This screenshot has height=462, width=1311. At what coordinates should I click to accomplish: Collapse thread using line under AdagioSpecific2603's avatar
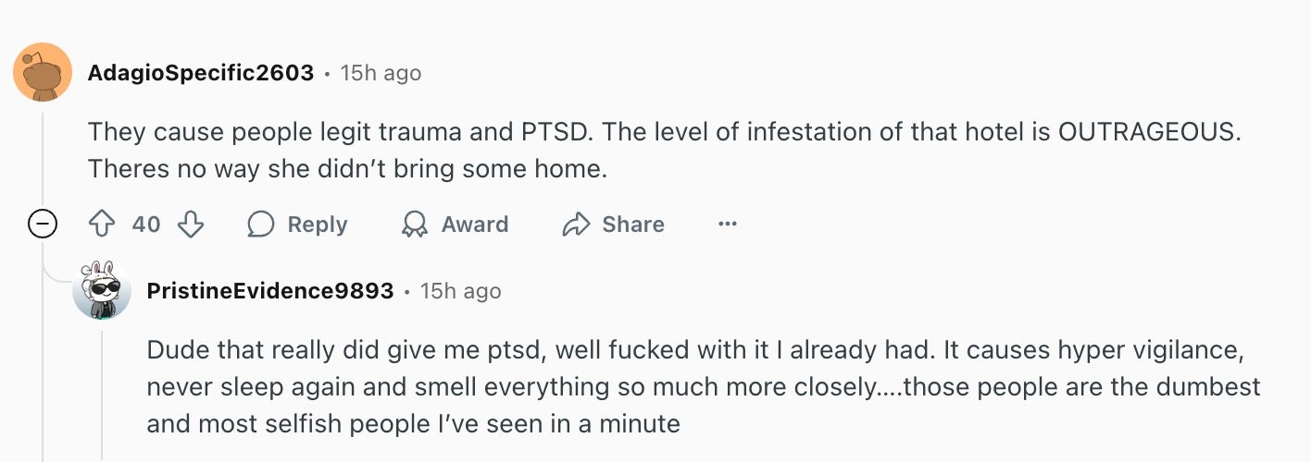pos(43,157)
